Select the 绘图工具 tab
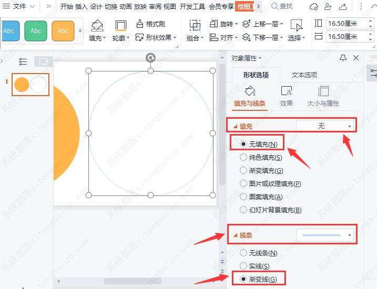This screenshot has height=289, width=377. [244, 6]
